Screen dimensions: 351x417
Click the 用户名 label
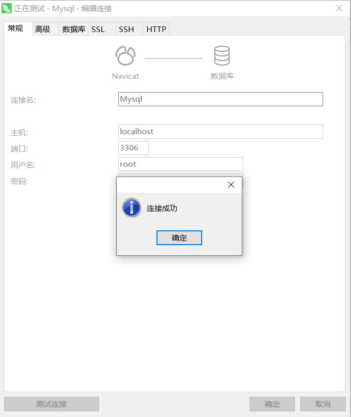23,165
